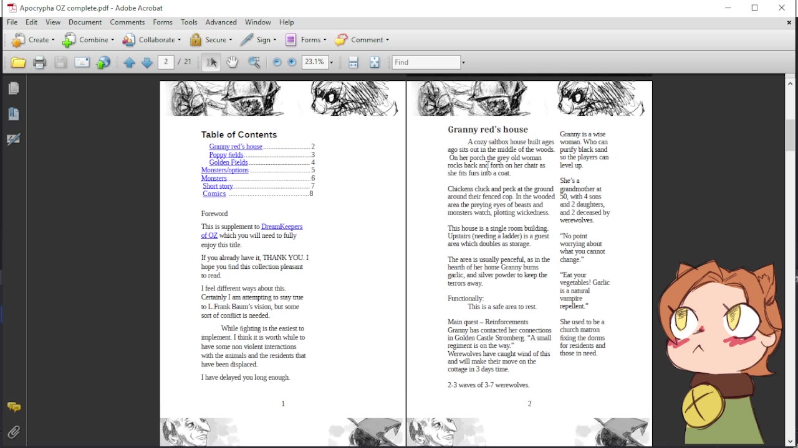The width and height of the screenshot is (798, 448).
Task: Open the File menu
Action: 12,22
